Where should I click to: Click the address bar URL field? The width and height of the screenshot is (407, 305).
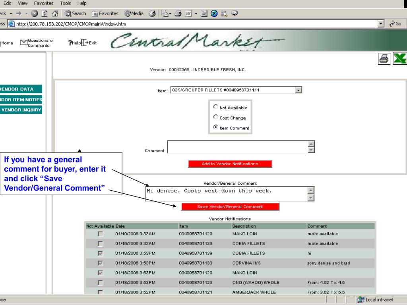coord(192,24)
